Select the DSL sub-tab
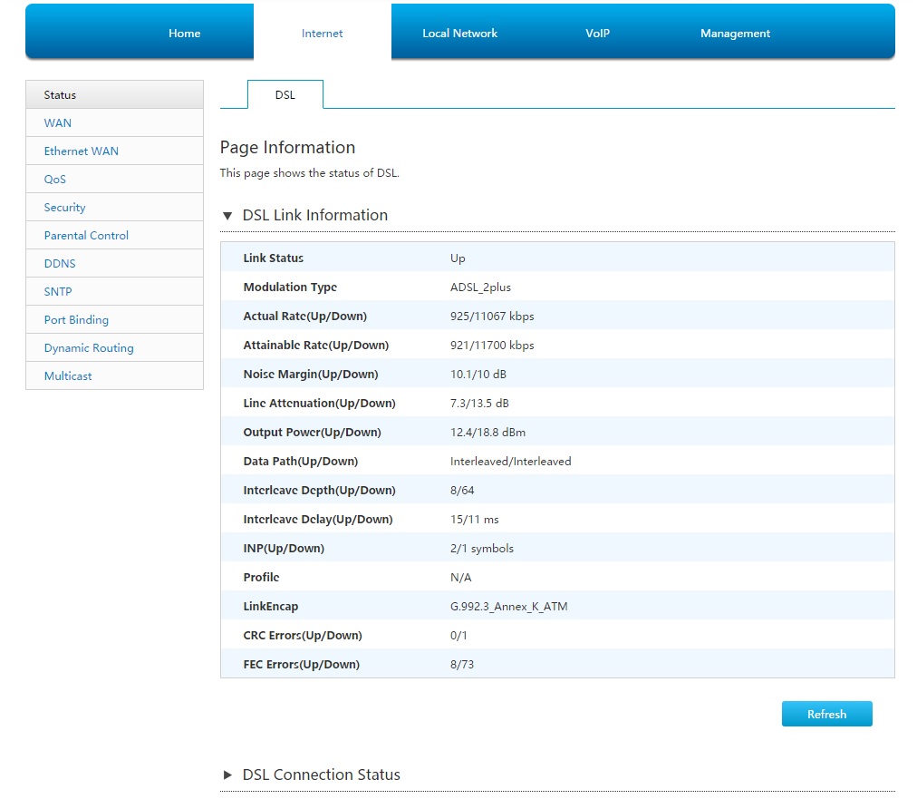This screenshot has width=917, height=799. (x=285, y=95)
